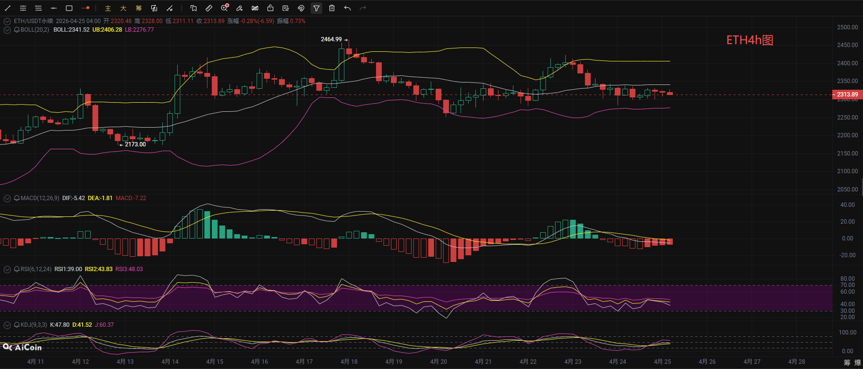Viewport: 863px width, 369px height.
Task: Click the candlestick chart style icon
Action: [255, 8]
